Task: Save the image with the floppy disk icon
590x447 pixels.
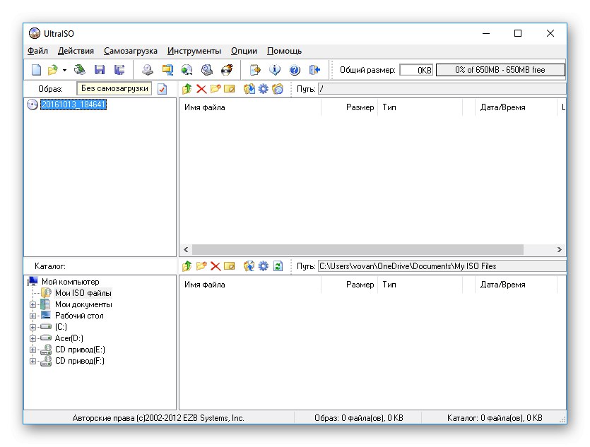Action: click(100, 70)
